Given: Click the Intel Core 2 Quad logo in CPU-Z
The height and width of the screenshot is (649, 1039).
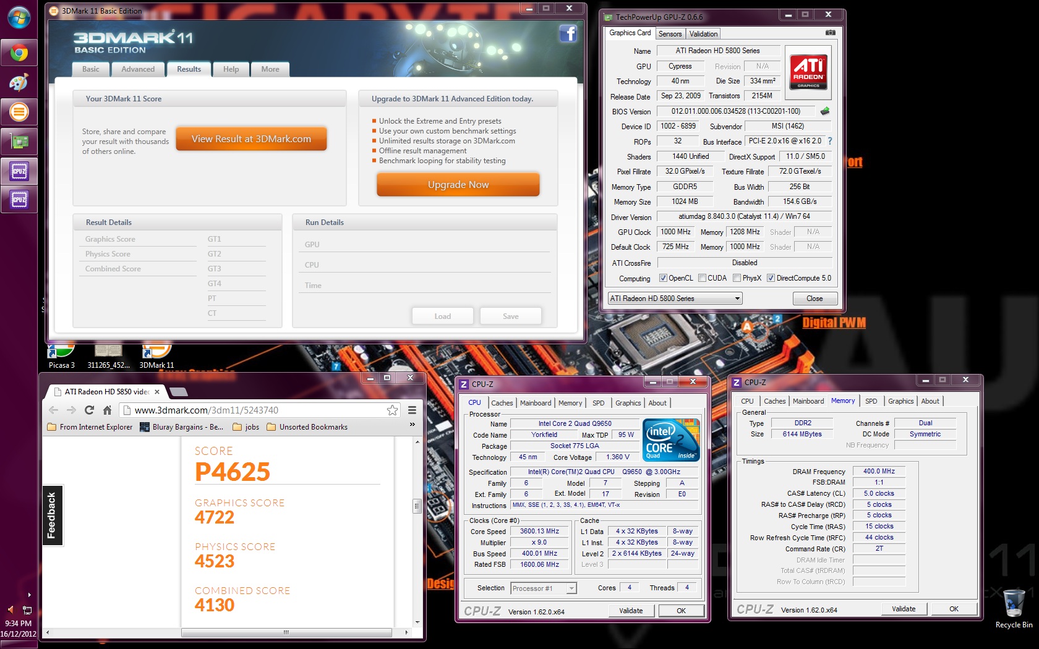Looking at the screenshot, I should tap(671, 439).
